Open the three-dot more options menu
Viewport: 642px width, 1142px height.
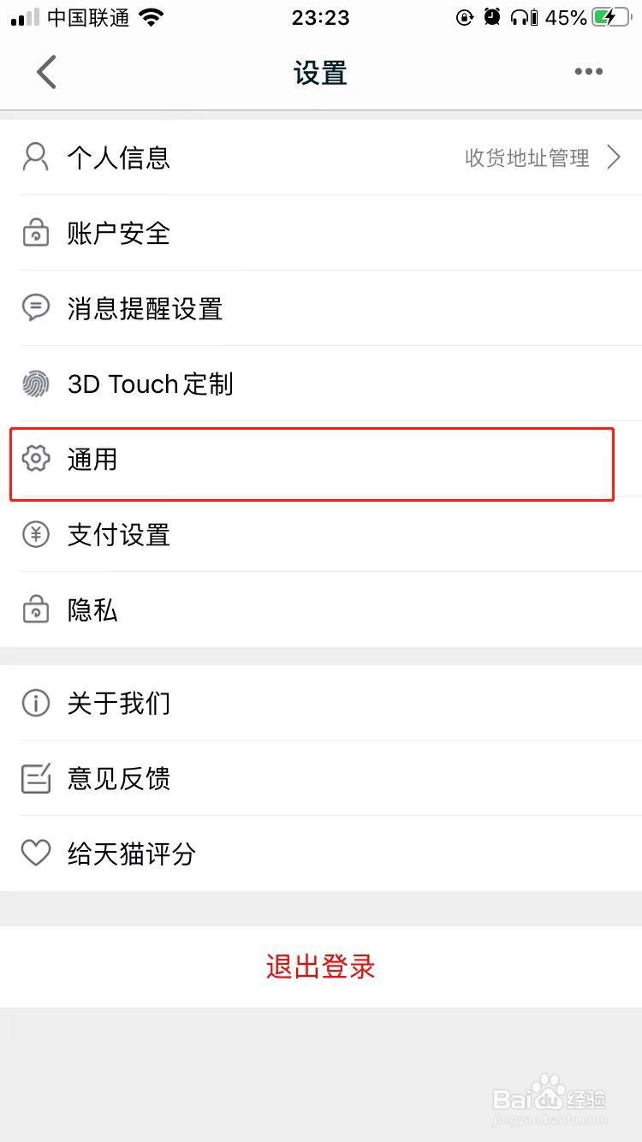click(x=588, y=72)
